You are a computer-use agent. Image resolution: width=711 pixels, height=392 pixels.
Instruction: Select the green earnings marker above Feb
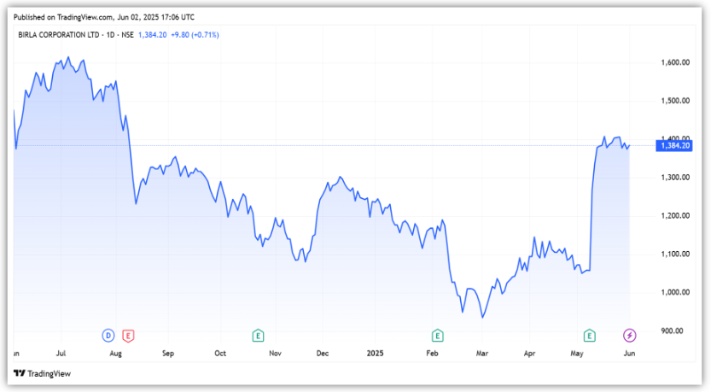click(x=437, y=335)
